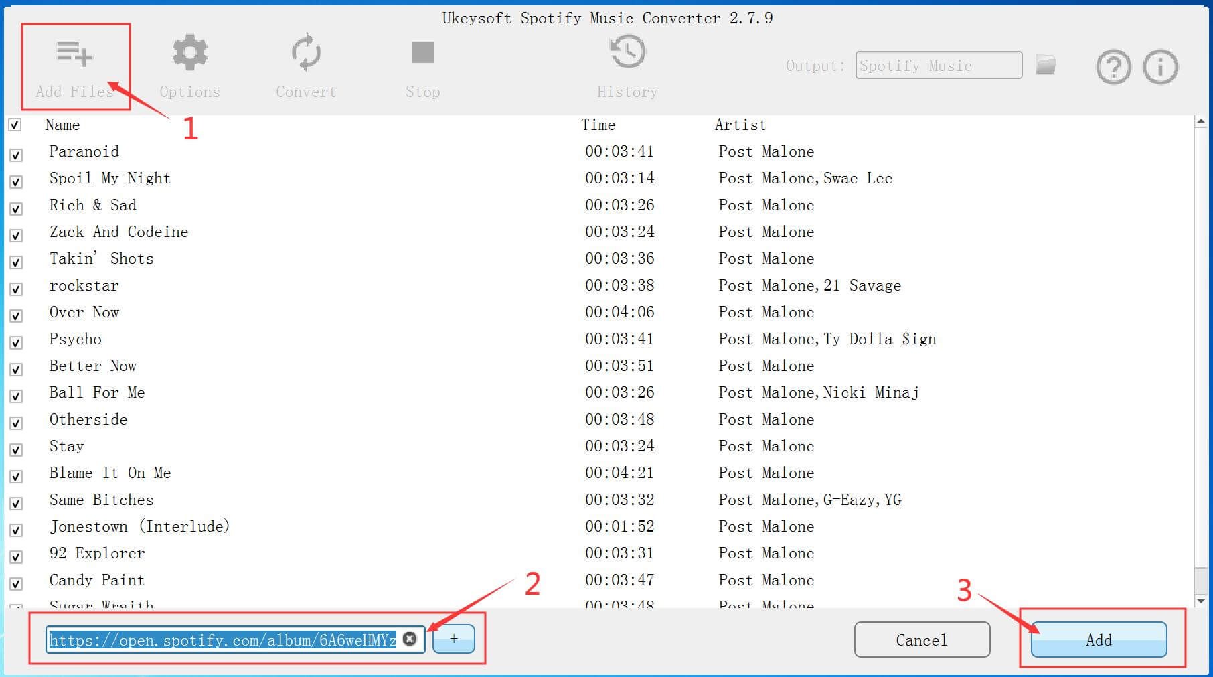The image size is (1213, 677).
Task: Click the Artist column header
Action: point(740,125)
